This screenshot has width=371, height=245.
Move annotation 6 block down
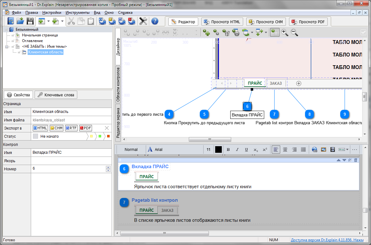[x=344, y=160]
